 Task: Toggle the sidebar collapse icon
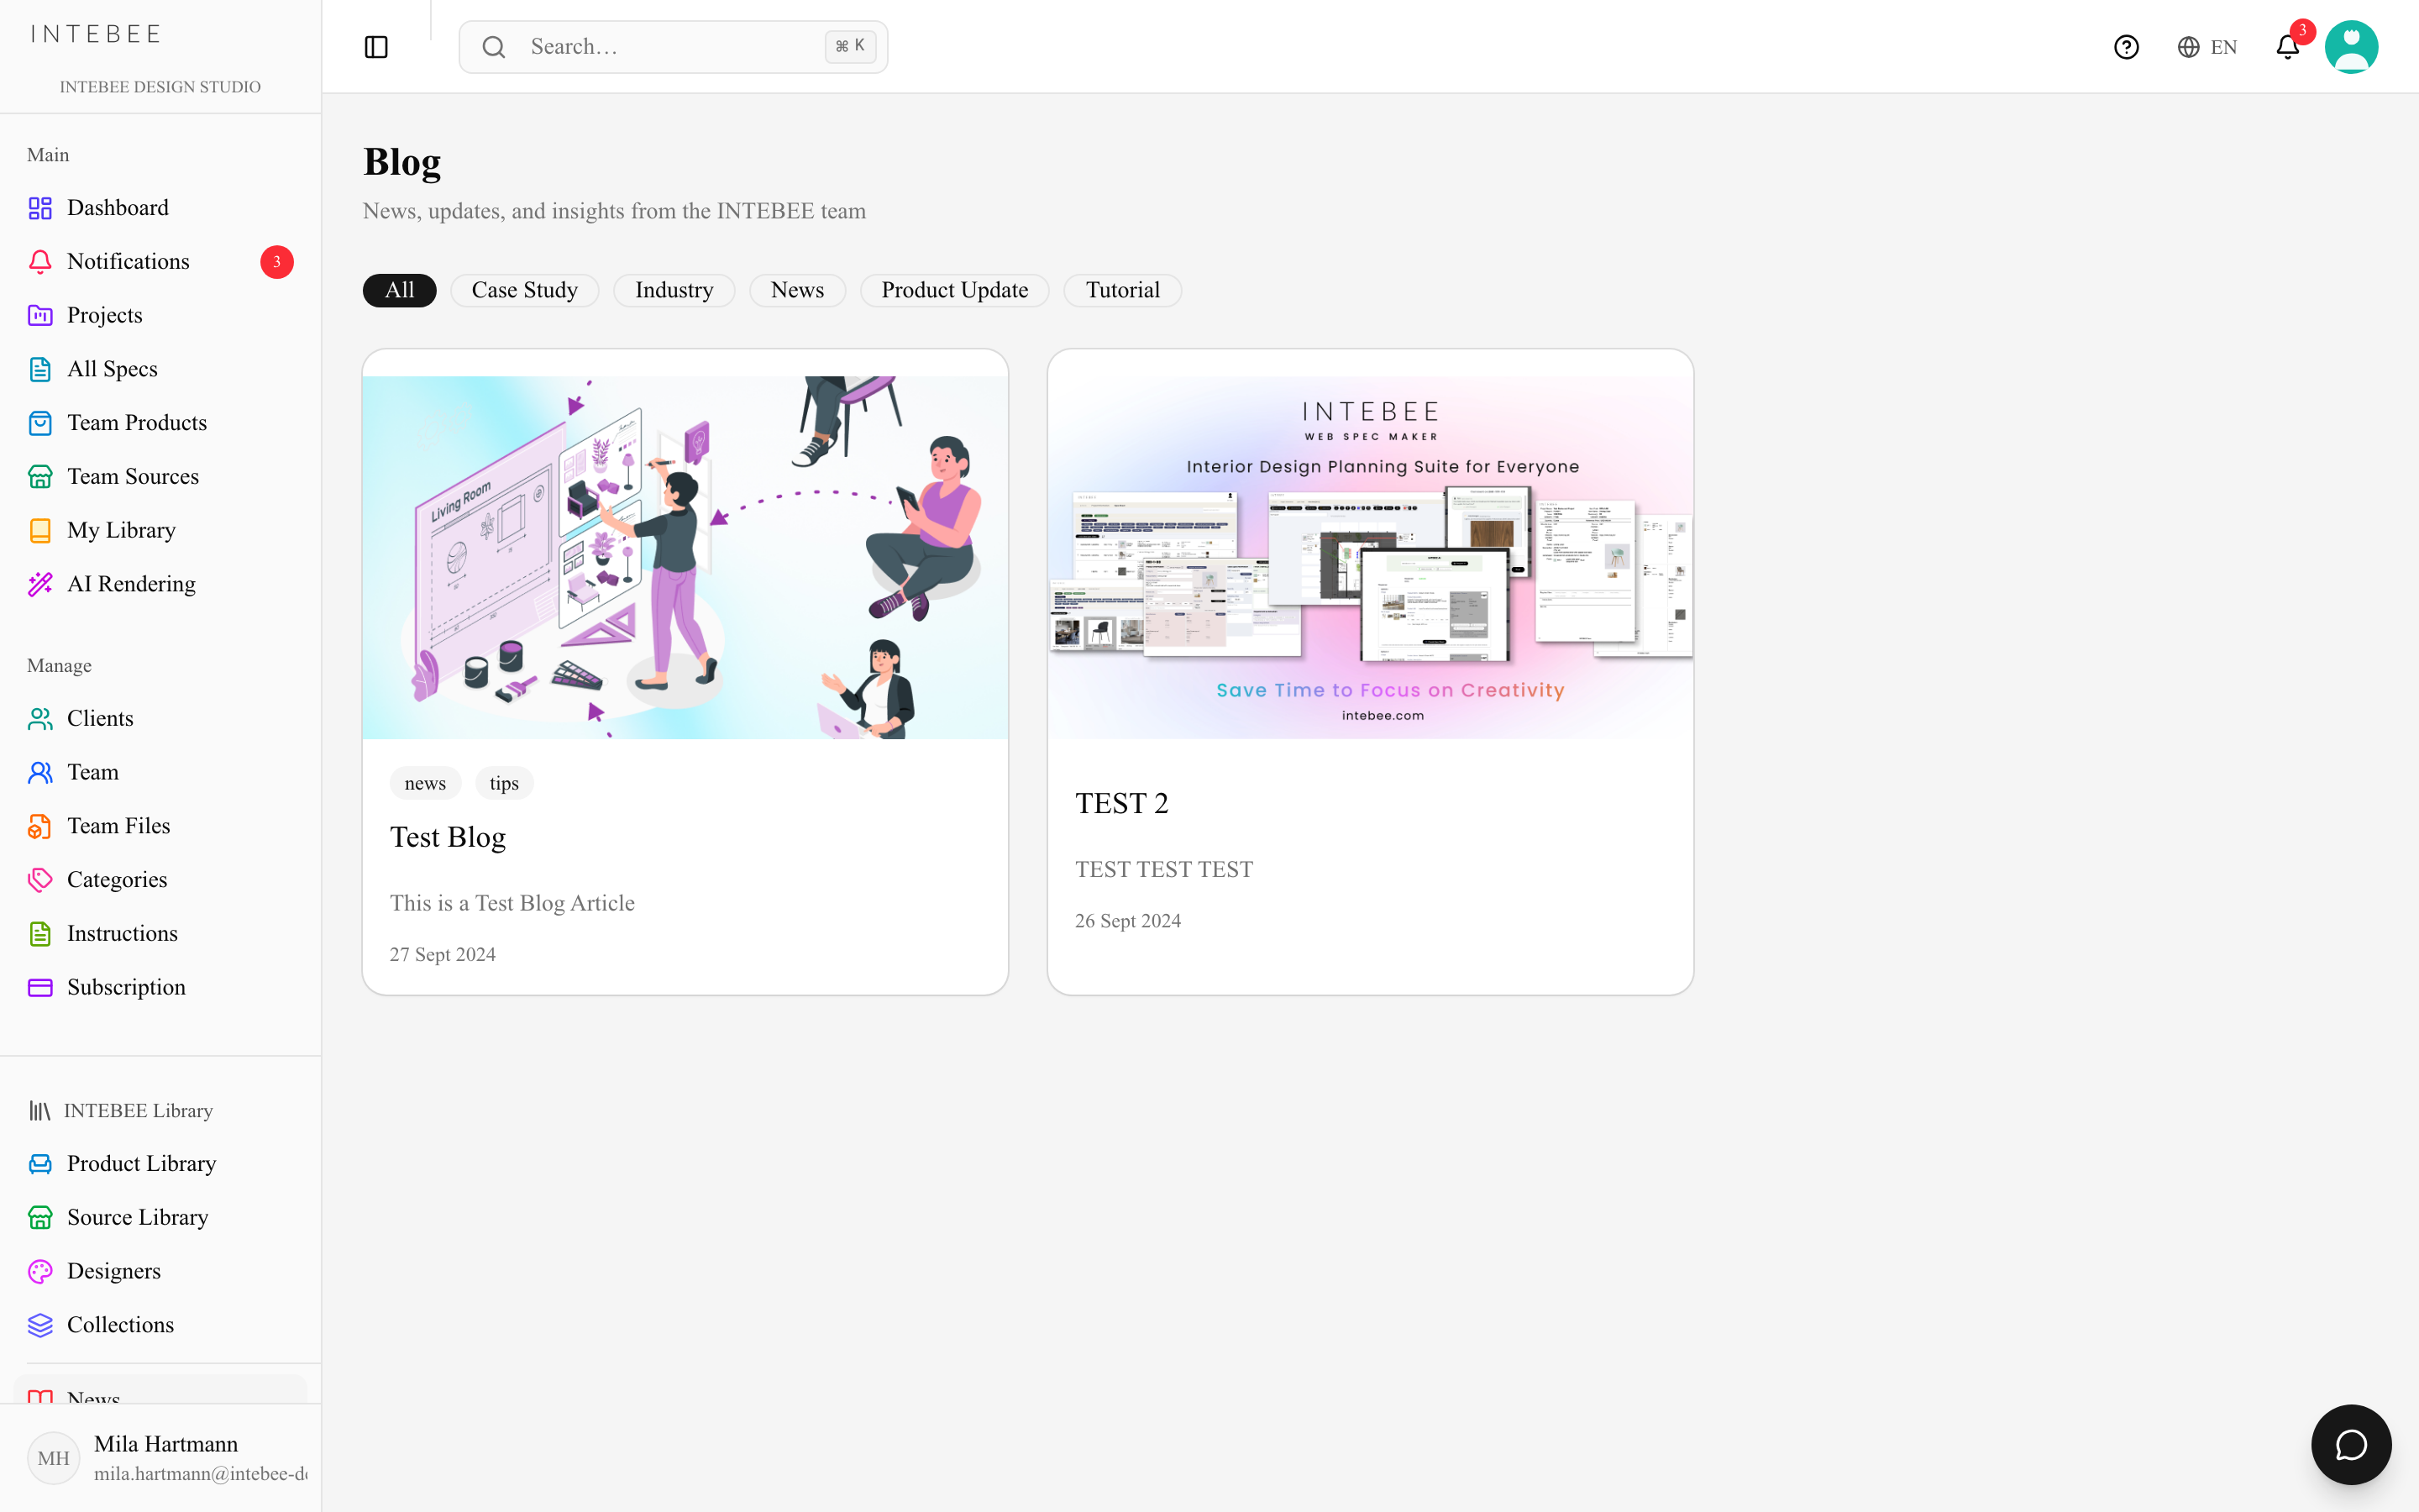(x=375, y=47)
